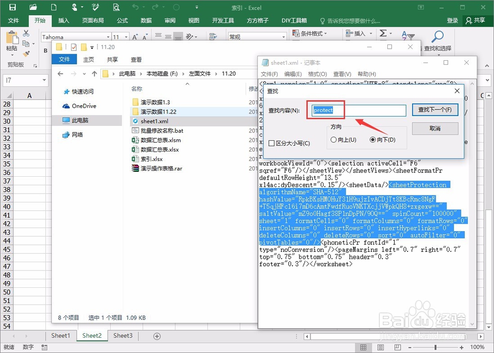Select OneDrive in the Explorer sidebar
This screenshot has height=353, width=494.
tap(80, 106)
